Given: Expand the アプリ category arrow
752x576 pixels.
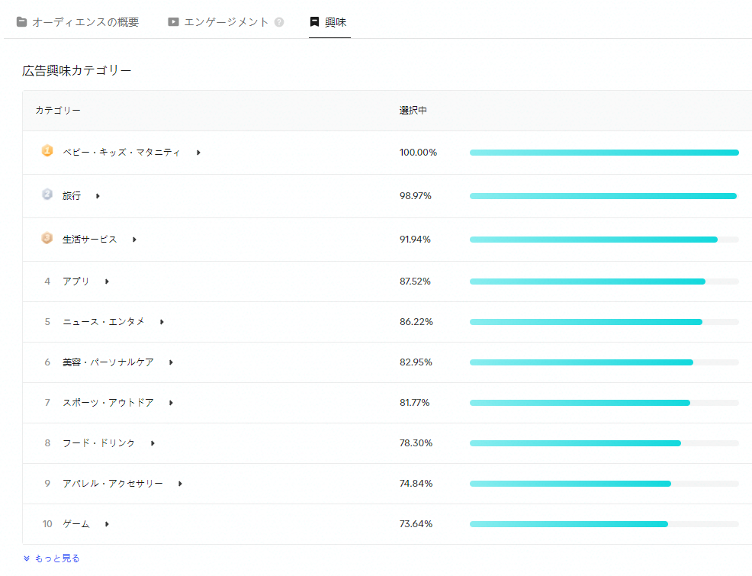Looking at the screenshot, I should pos(107,282).
